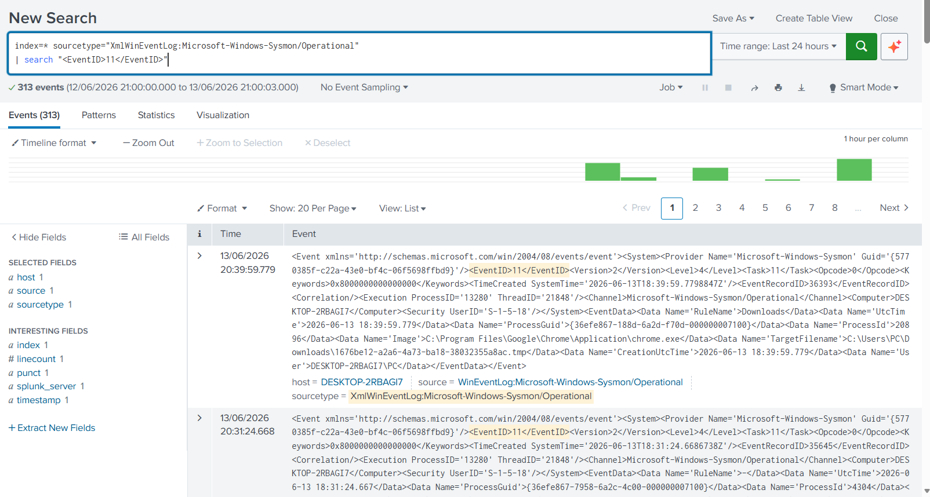This screenshot has height=497, width=930.
Task: Hide the Fields sidebar
Action: [x=39, y=237]
